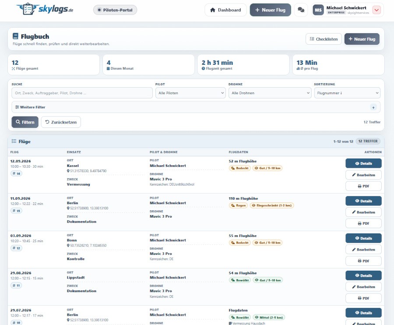Click the Kassel location pin icon
The image size is (394, 325).
pos(68,171)
